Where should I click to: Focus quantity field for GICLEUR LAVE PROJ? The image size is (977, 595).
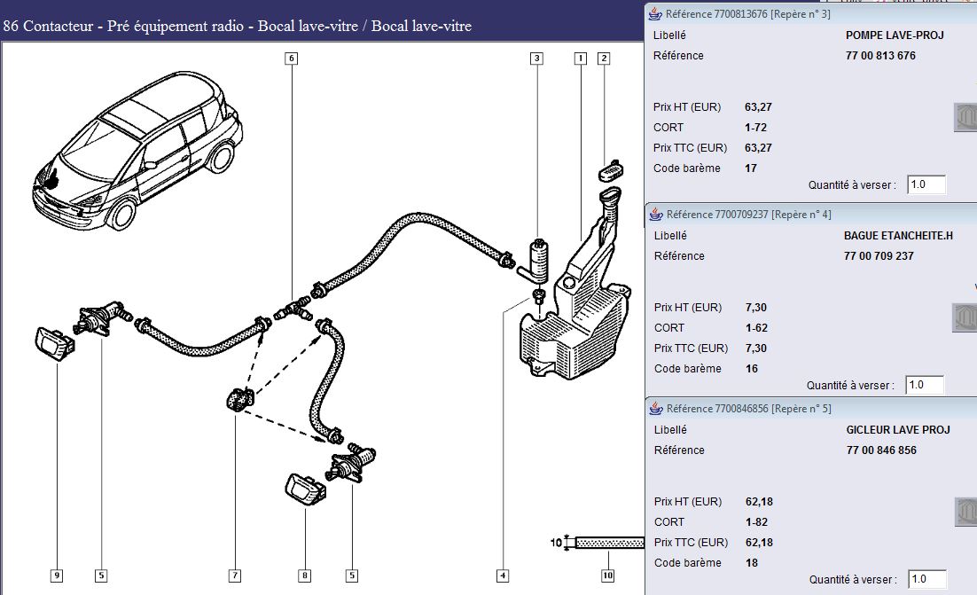tap(926, 579)
